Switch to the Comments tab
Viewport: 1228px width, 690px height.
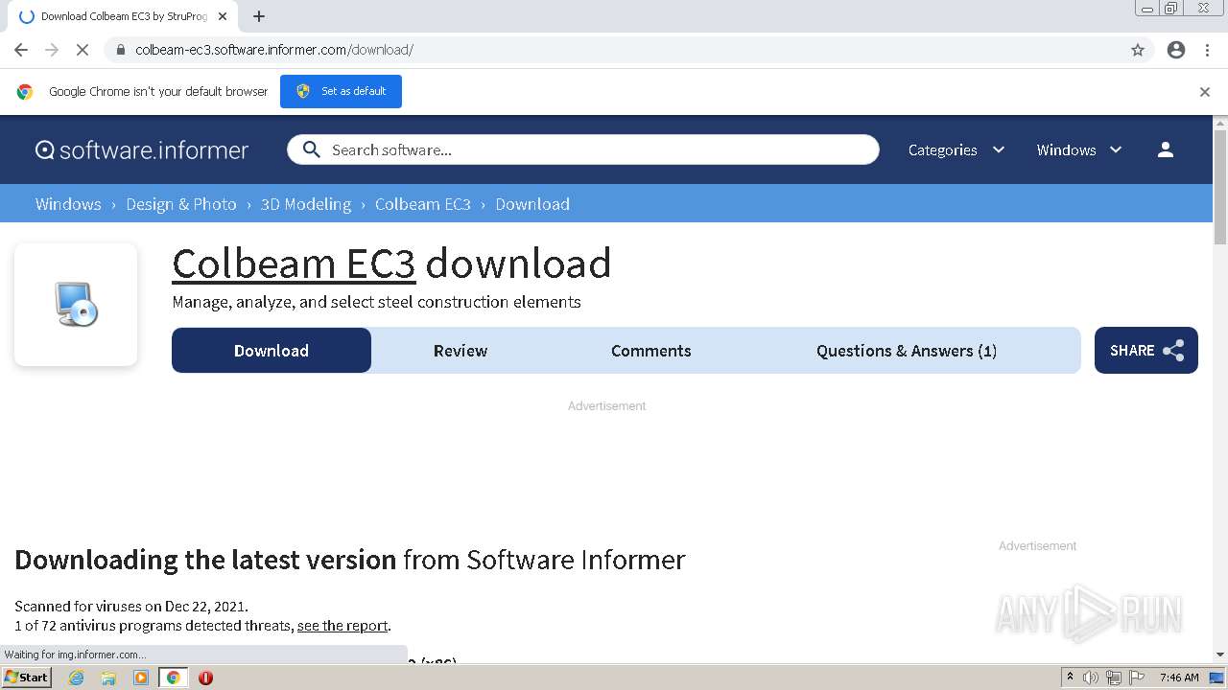pyautogui.click(x=651, y=351)
